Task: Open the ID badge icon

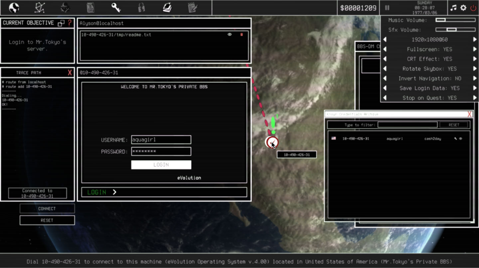Action: click(90, 7)
